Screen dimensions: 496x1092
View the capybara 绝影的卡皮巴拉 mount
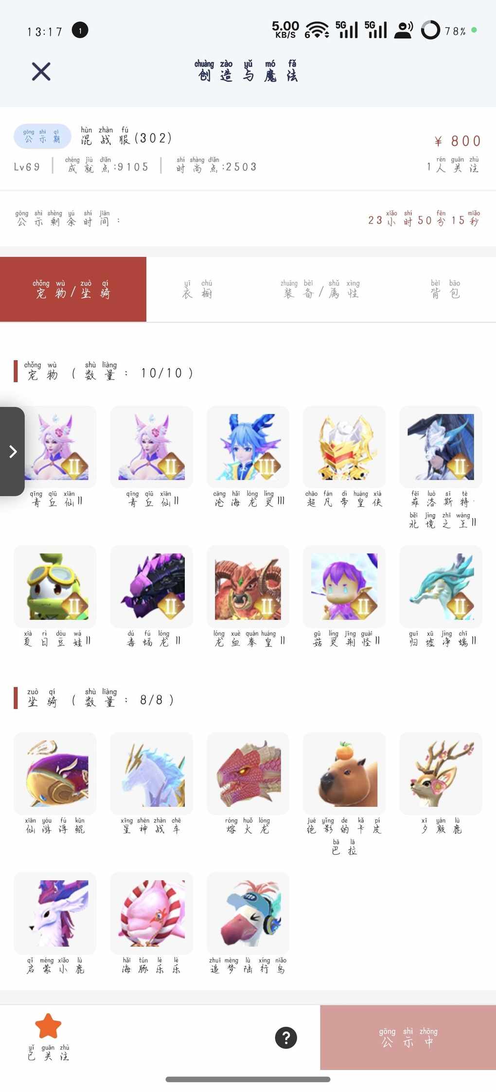pos(344,774)
